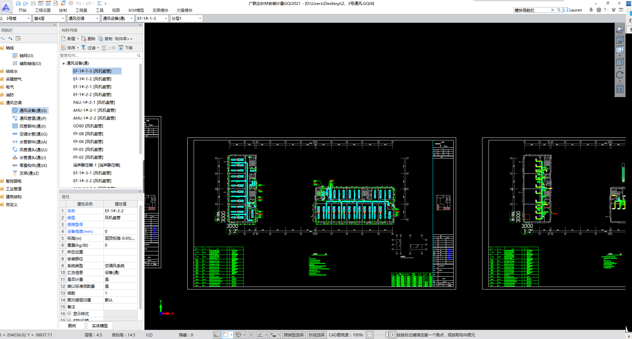Click the search magnifier in module navigation box
Viewport: 632px width, 339px height.
[559, 10]
